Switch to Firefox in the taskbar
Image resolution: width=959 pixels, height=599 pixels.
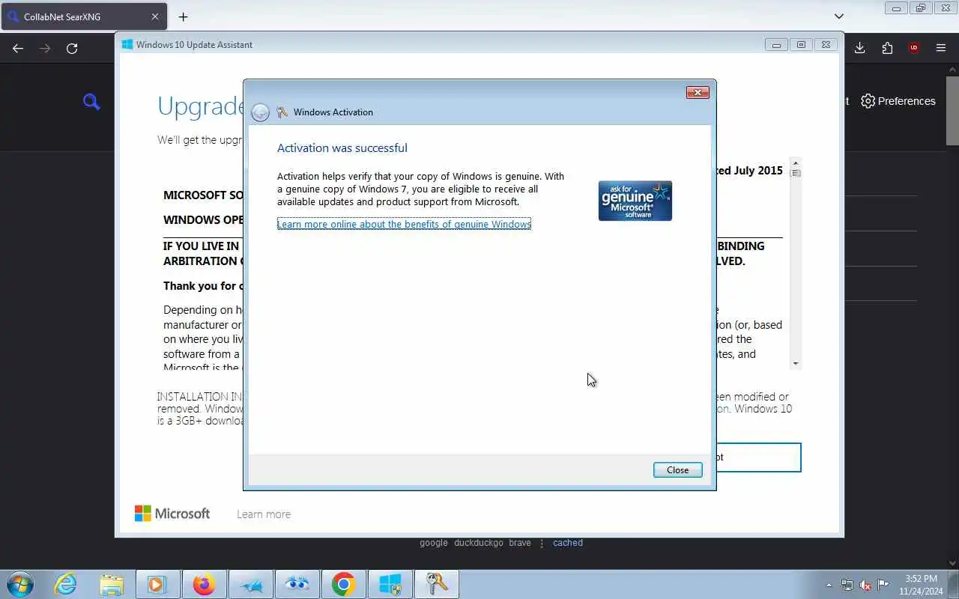tap(204, 584)
